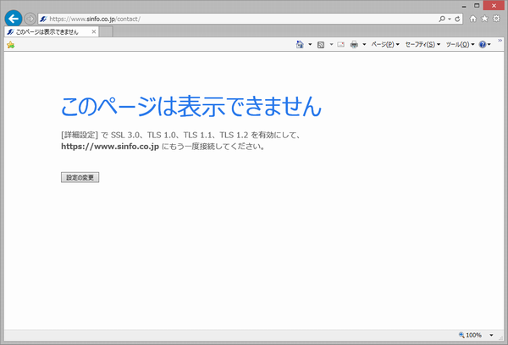Open a new blank tab
The width and height of the screenshot is (508, 345).
coord(106,31)
